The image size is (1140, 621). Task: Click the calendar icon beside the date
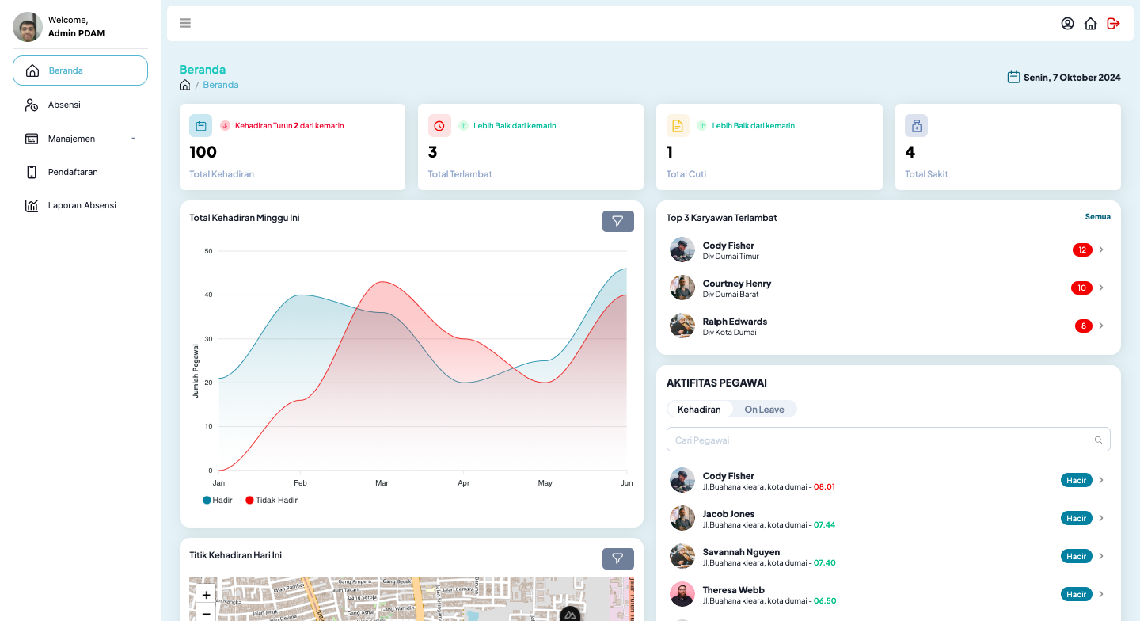click(1013, 77)
